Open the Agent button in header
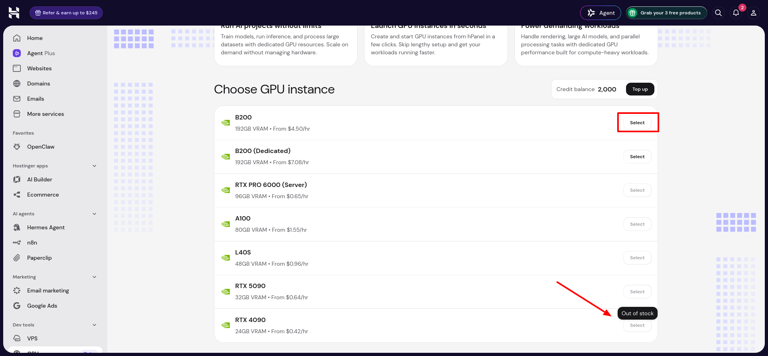The height and width of the screenshot is (356, 768). (600, 13)
